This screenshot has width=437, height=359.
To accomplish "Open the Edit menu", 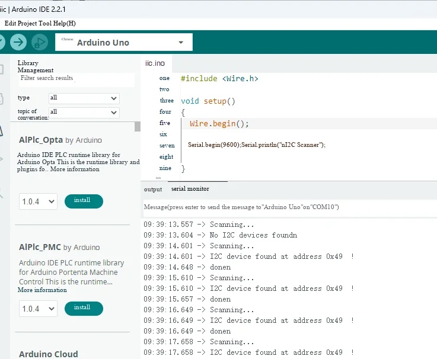I will tap(10, 23).
